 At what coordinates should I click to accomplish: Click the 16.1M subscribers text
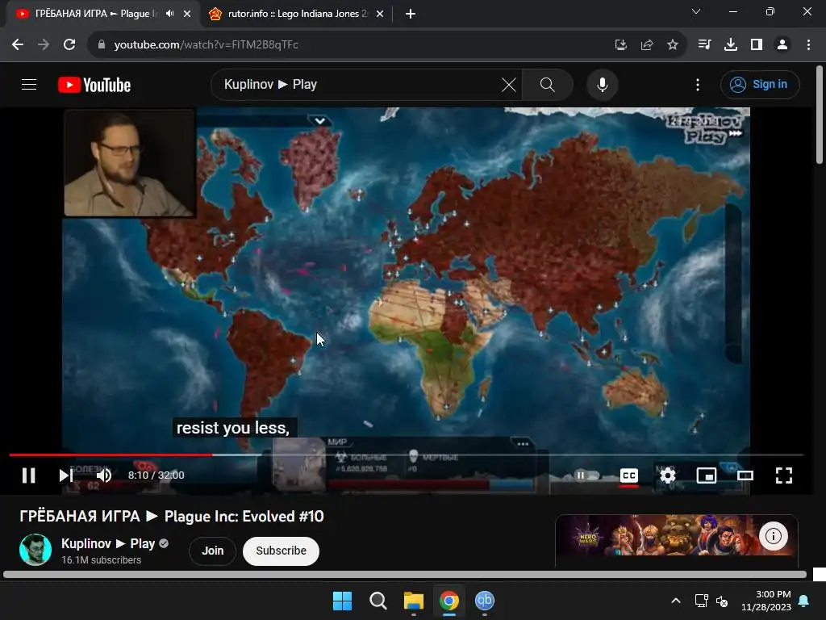pos(101,560)
